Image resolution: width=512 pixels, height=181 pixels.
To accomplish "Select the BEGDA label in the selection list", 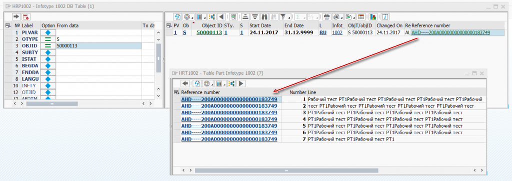I will tap(29, 66).
